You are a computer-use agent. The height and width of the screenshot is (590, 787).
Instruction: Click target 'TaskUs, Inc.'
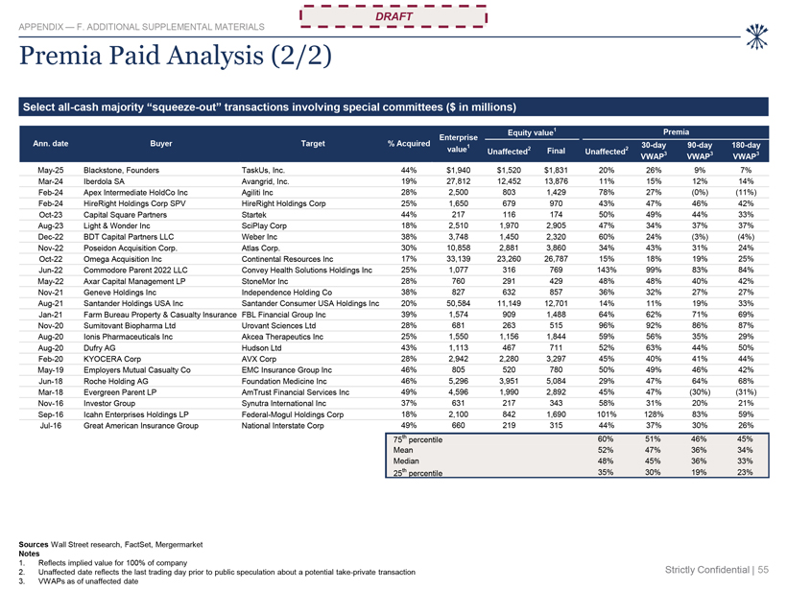pyautogui.click(x=263, y=170)
